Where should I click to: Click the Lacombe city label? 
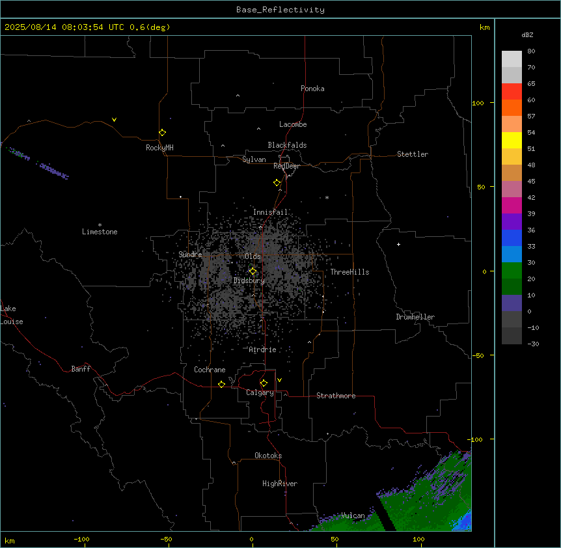point(293,124)
